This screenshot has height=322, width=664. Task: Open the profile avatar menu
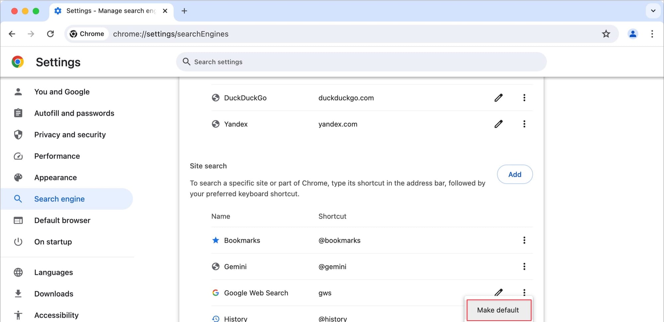coord(633,34)
